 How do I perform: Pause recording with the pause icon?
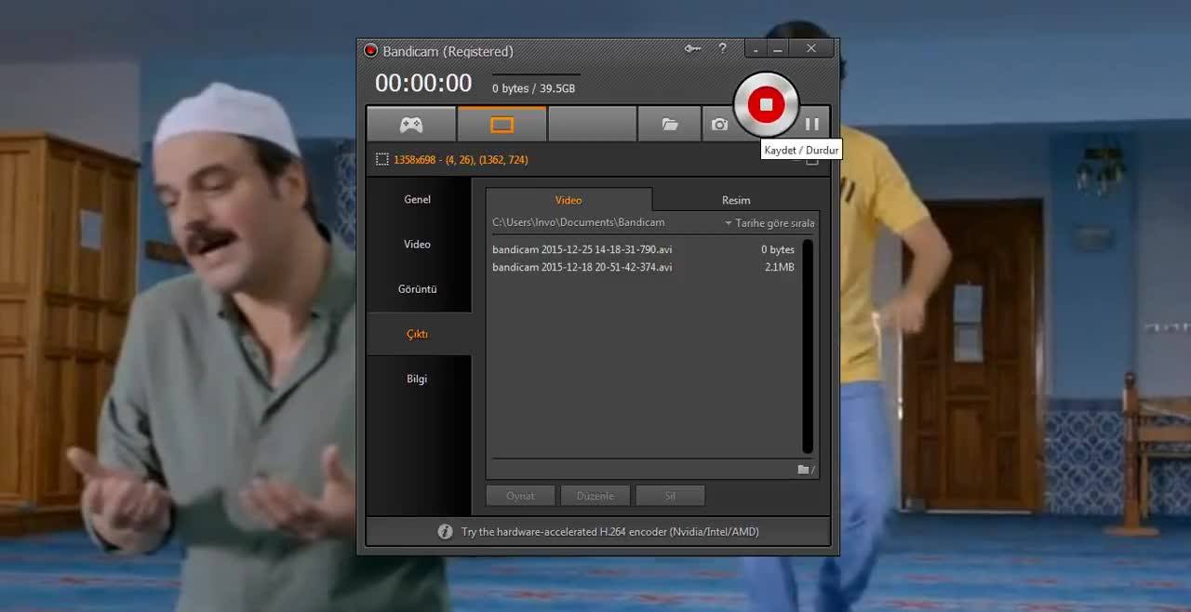pyautogui.click(x=812, y=124)
